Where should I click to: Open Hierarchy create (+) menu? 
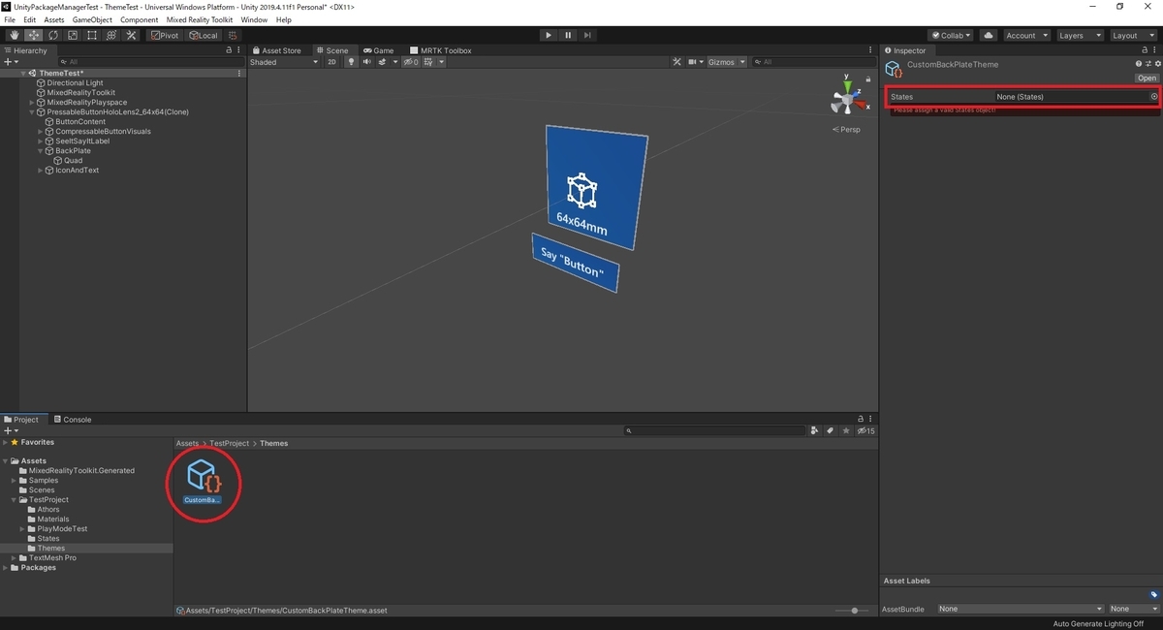(x=10, y=62)
